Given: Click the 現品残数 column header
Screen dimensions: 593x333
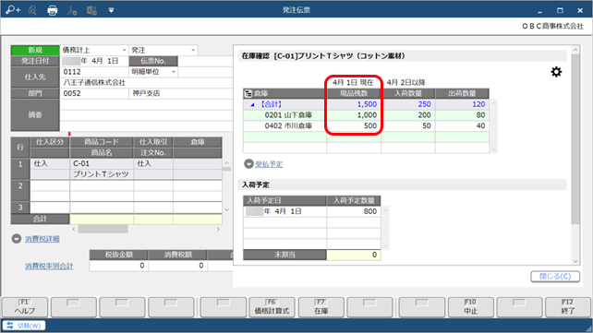Looking at the screenshot, I should [354, 93].
